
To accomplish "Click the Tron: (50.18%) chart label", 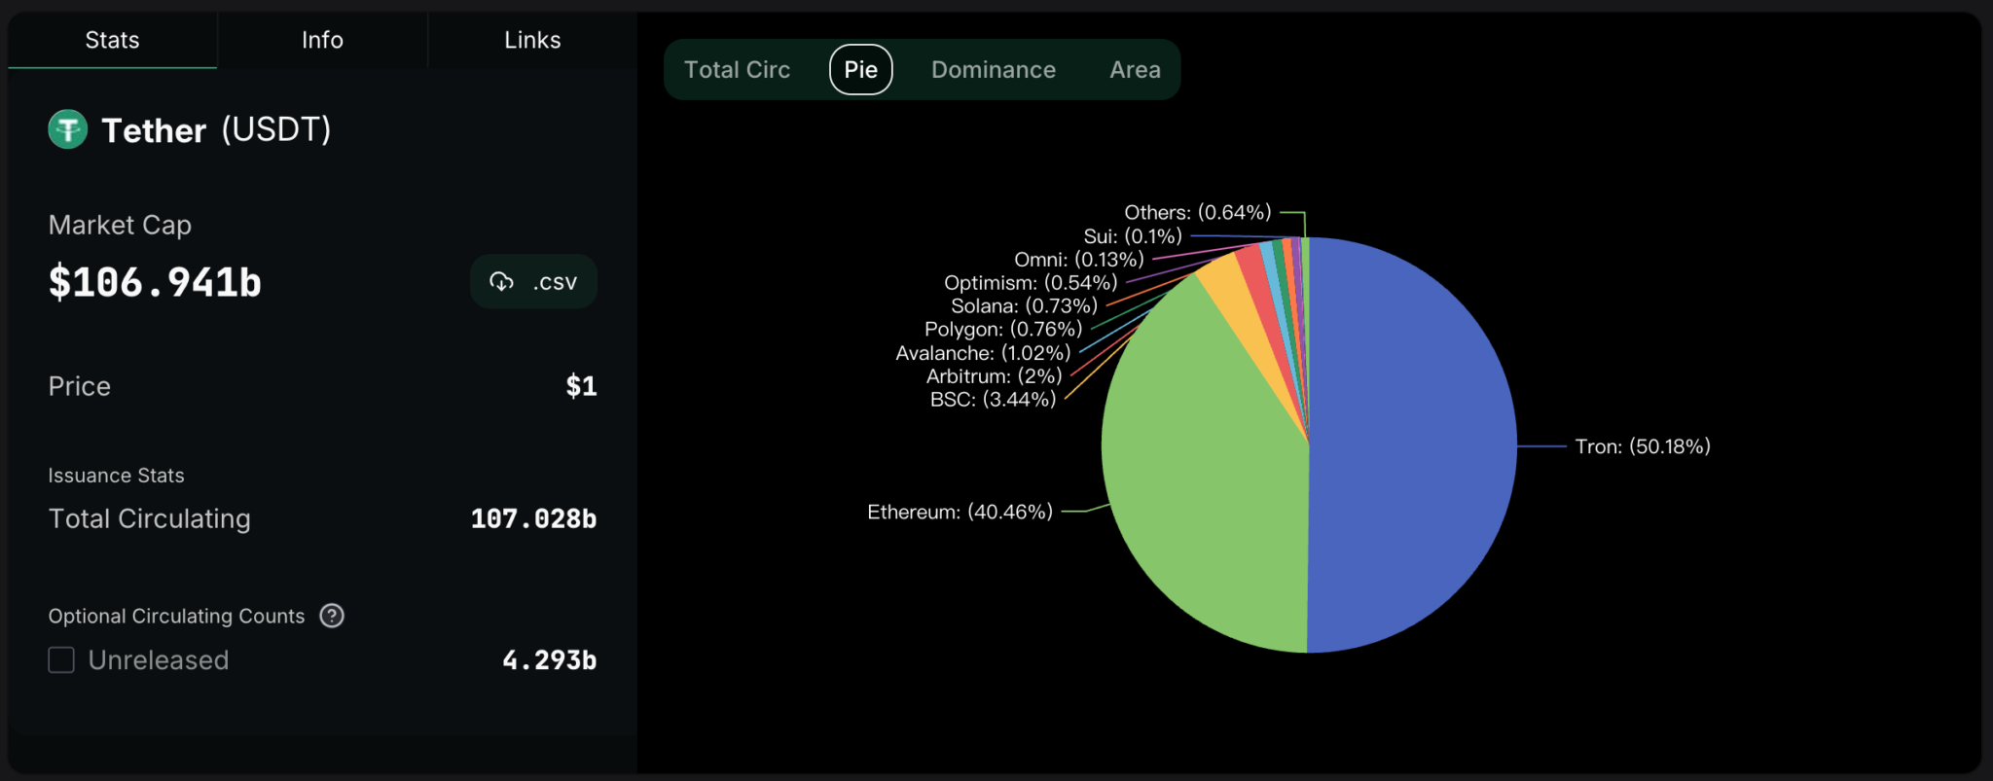I will click(1643, 446).
